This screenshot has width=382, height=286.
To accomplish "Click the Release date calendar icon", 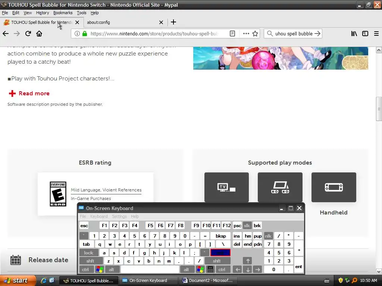I will [16, 260].
